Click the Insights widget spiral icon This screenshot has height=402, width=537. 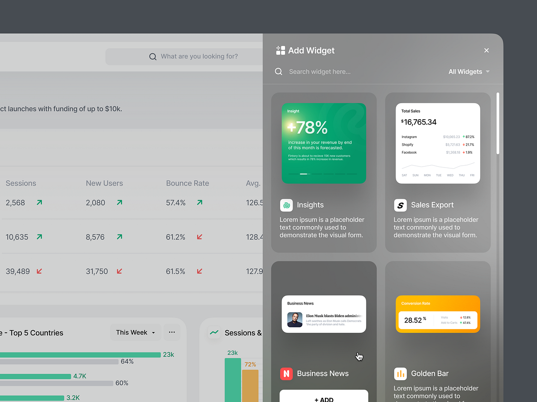(x=286, y=205)
